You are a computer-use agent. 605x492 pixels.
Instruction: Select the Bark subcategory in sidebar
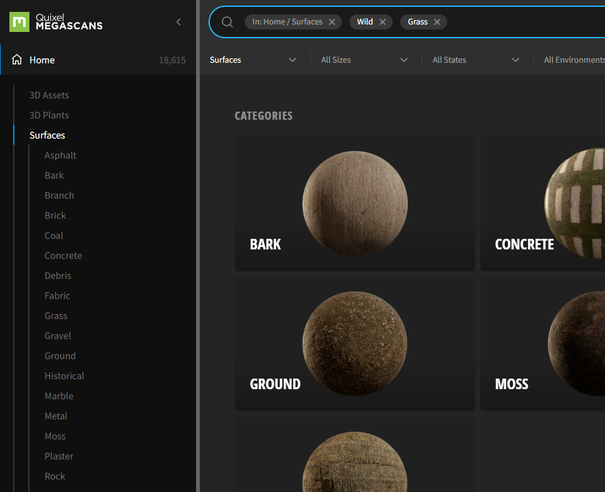click(54, 175)
